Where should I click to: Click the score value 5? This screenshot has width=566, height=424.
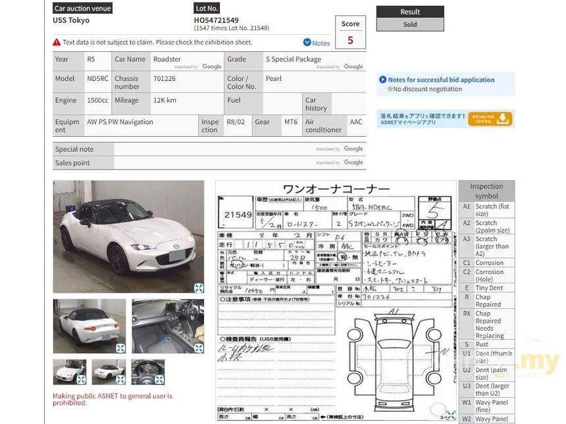click(x=350, y=40)
